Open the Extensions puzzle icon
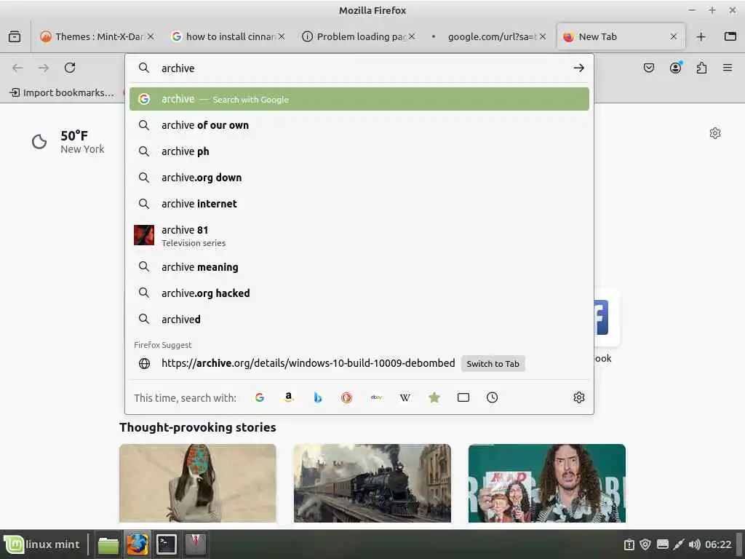Screen dimensions: 745x559 [x=701, y=68]
